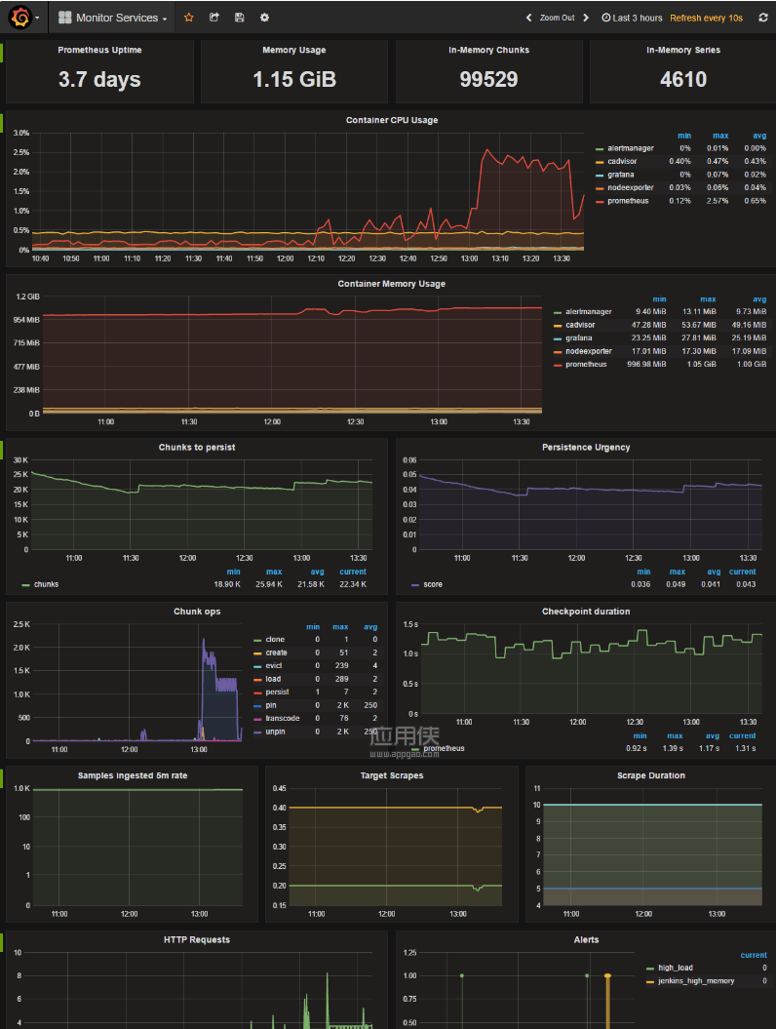Toggle nodeexporter series in Memory legend

(x=589, y=351)
